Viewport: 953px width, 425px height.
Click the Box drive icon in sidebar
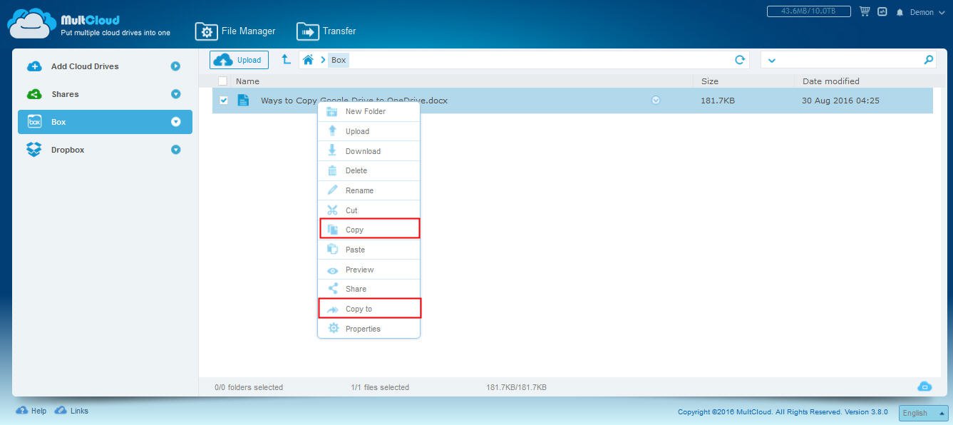(34, 122)
